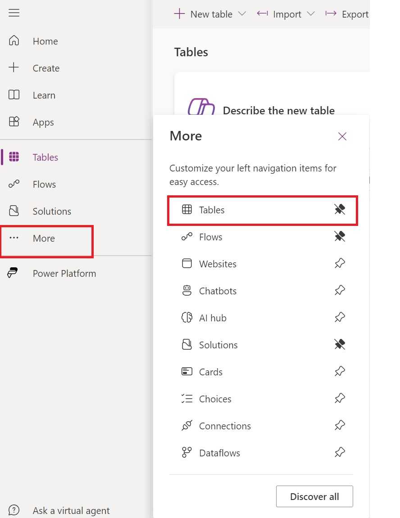Open Home in the left navigation

(45, 41)
